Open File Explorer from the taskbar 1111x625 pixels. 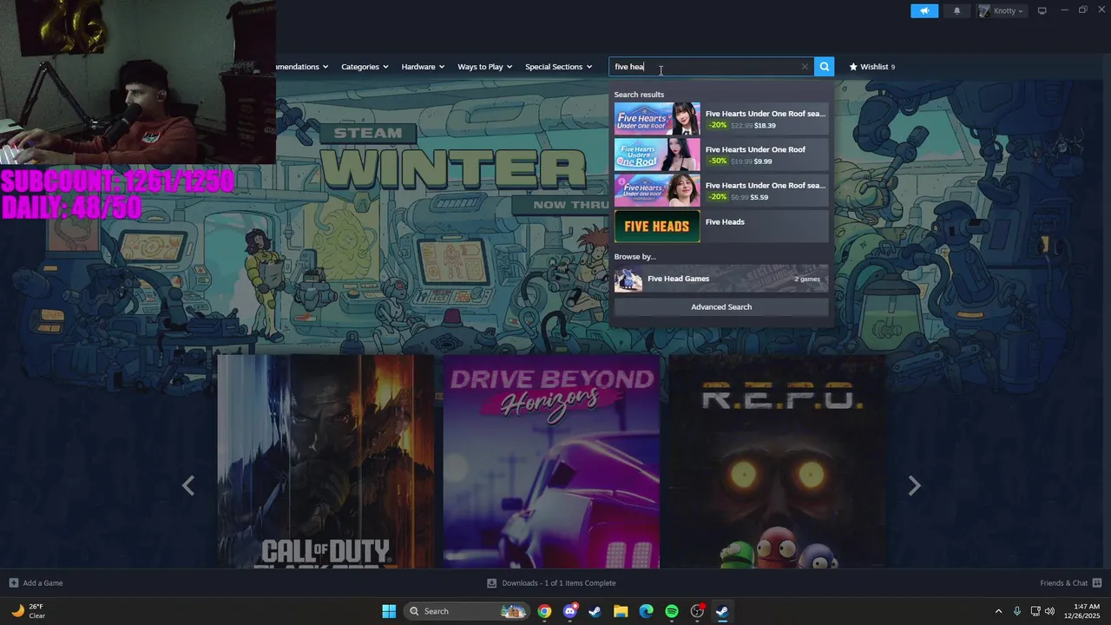(621, 611)
